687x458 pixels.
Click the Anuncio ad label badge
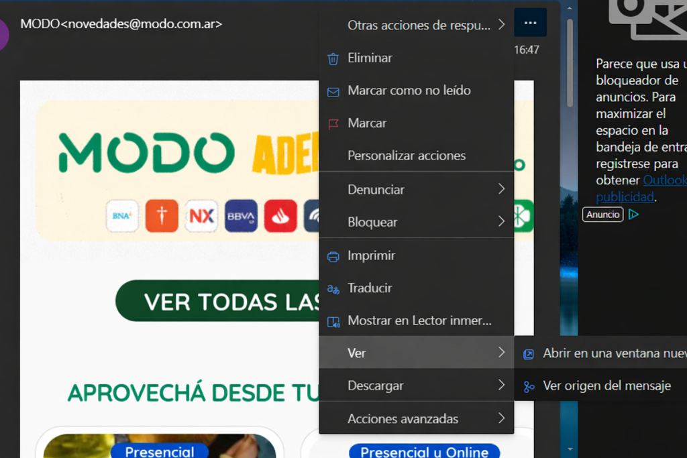[x=602, y=215]
